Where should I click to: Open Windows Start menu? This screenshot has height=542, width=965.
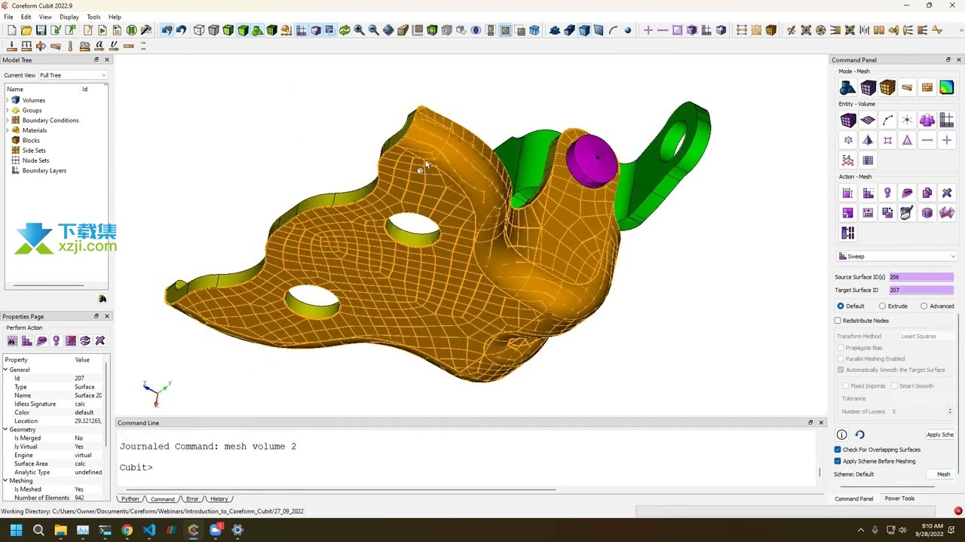pyautogui.click(x=16, y=530)
